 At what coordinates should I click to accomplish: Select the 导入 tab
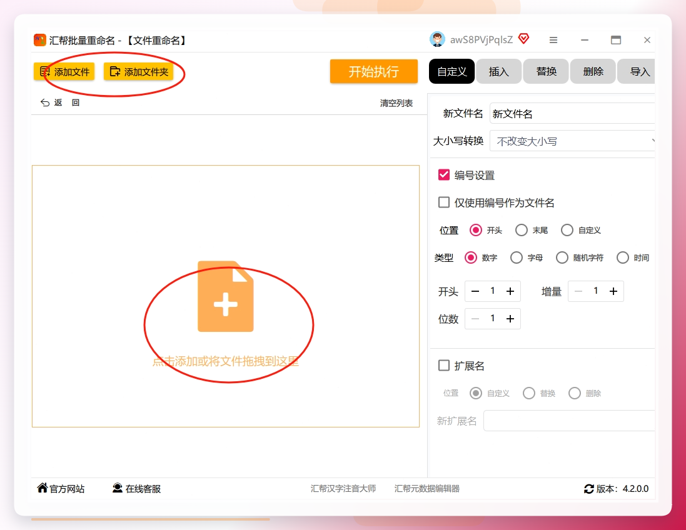tap(637, 71)
